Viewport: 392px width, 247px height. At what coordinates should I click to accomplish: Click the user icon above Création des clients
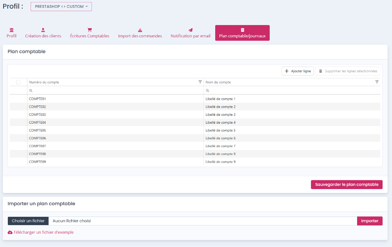(x=43, y=30)
